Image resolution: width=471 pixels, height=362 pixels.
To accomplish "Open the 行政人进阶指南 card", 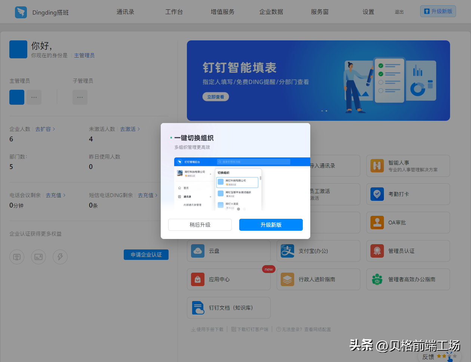I will [x=318, y=279].
